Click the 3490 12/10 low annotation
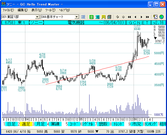This screenshot has width=167, height=135. [22, 89]
